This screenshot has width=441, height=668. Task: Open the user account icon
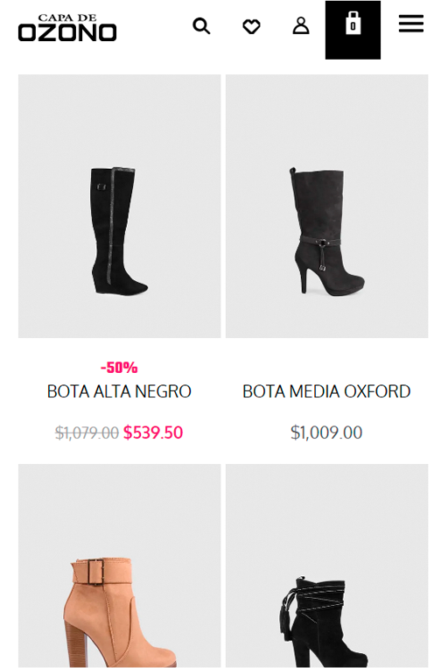[x=301, y=25]
